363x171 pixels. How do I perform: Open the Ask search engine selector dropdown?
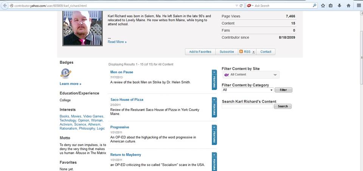(x=250, y=6)
